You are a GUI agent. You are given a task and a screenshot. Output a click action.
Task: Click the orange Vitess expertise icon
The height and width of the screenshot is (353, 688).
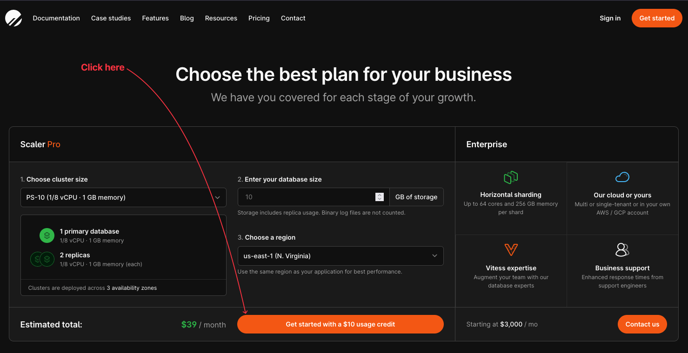coord(510,250)
